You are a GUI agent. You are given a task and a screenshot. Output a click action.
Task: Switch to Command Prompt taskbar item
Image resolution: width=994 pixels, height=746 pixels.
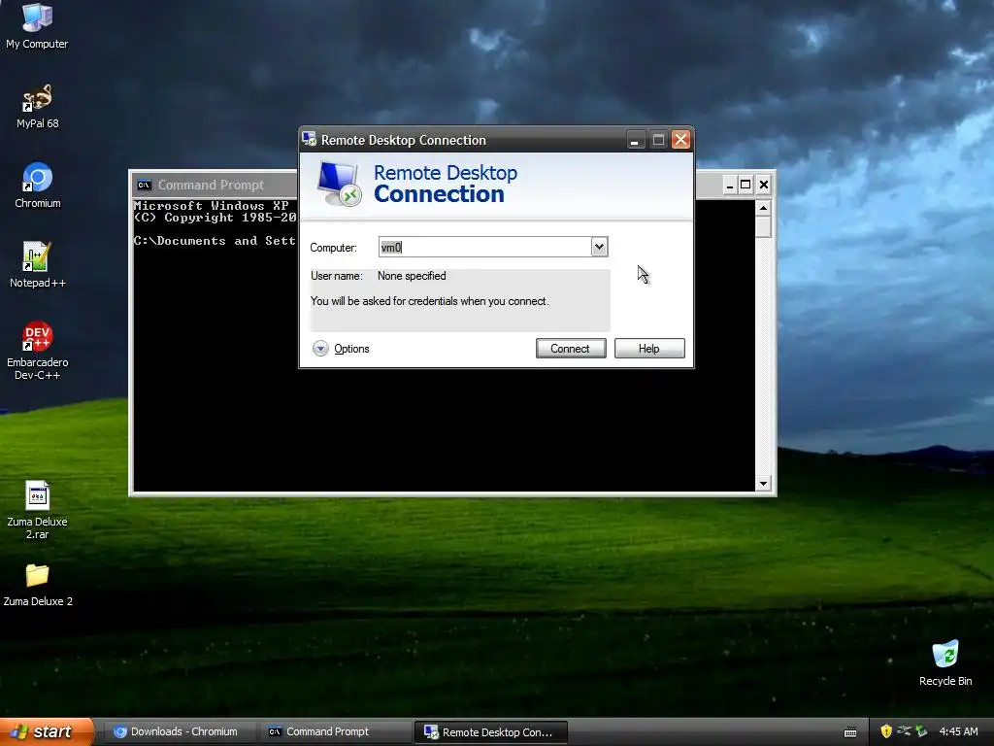click(335, 731)
